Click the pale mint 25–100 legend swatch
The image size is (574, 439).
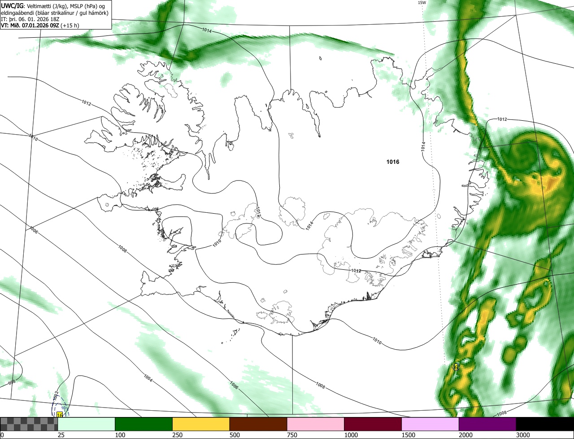(87, 424)
